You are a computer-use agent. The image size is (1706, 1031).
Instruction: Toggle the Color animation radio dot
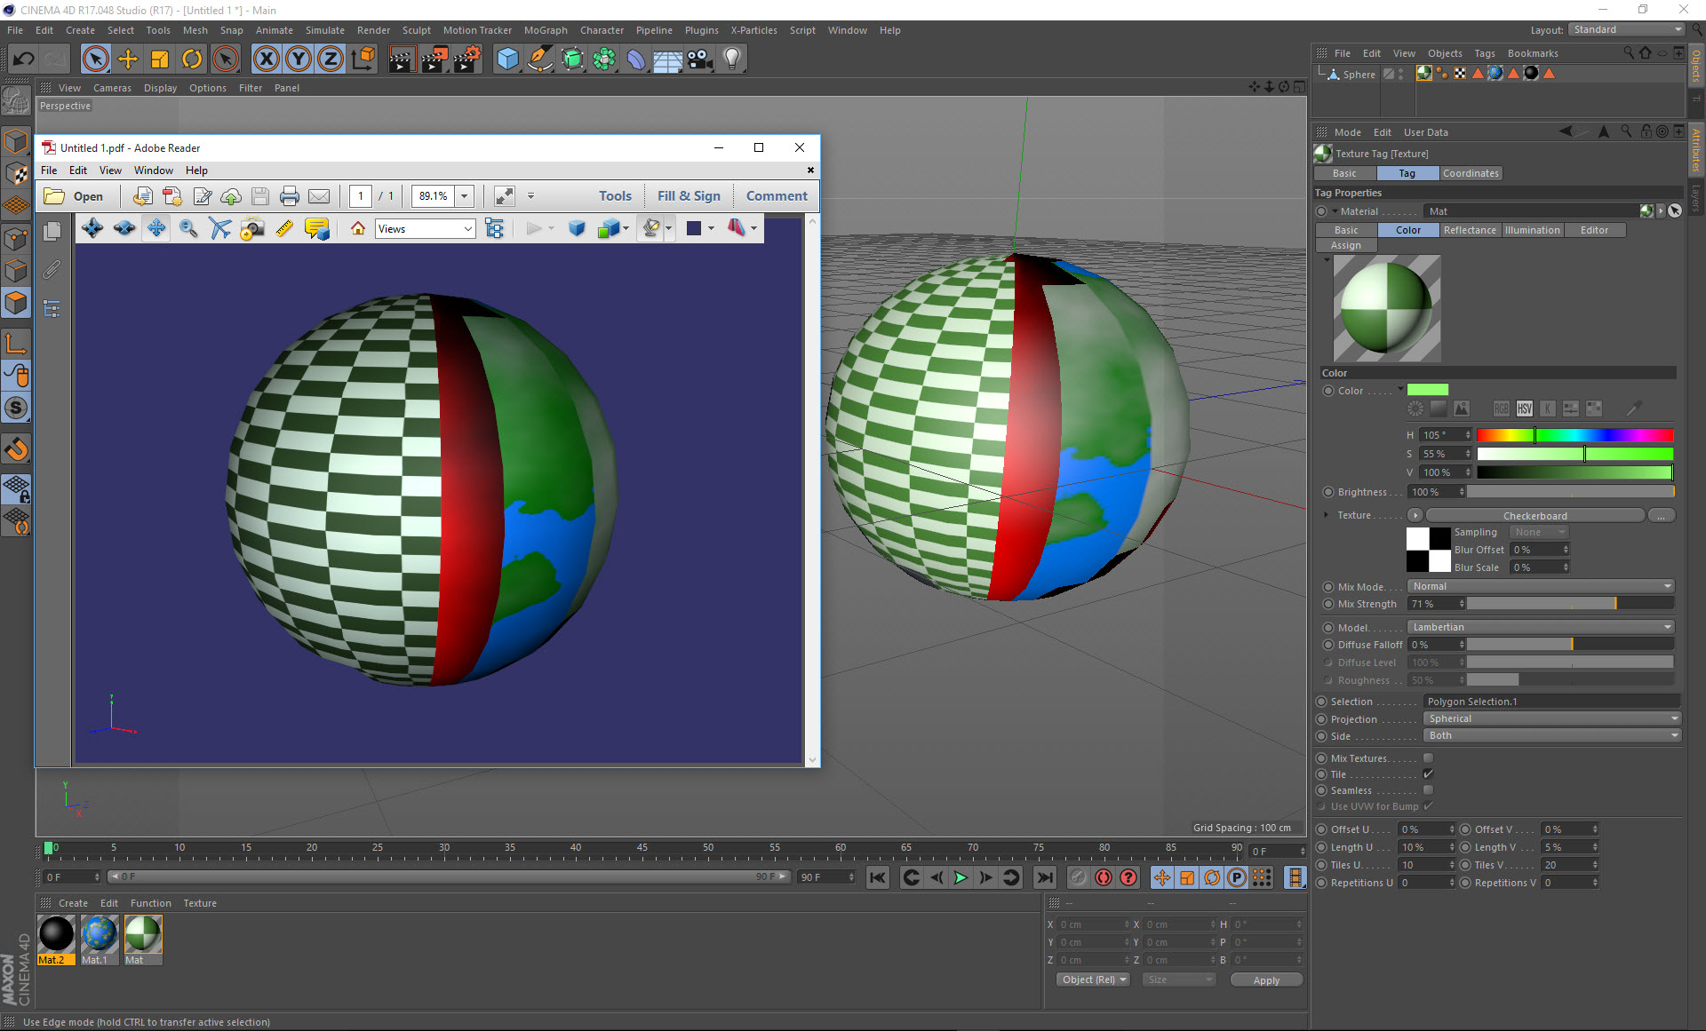coord(1328,391)
